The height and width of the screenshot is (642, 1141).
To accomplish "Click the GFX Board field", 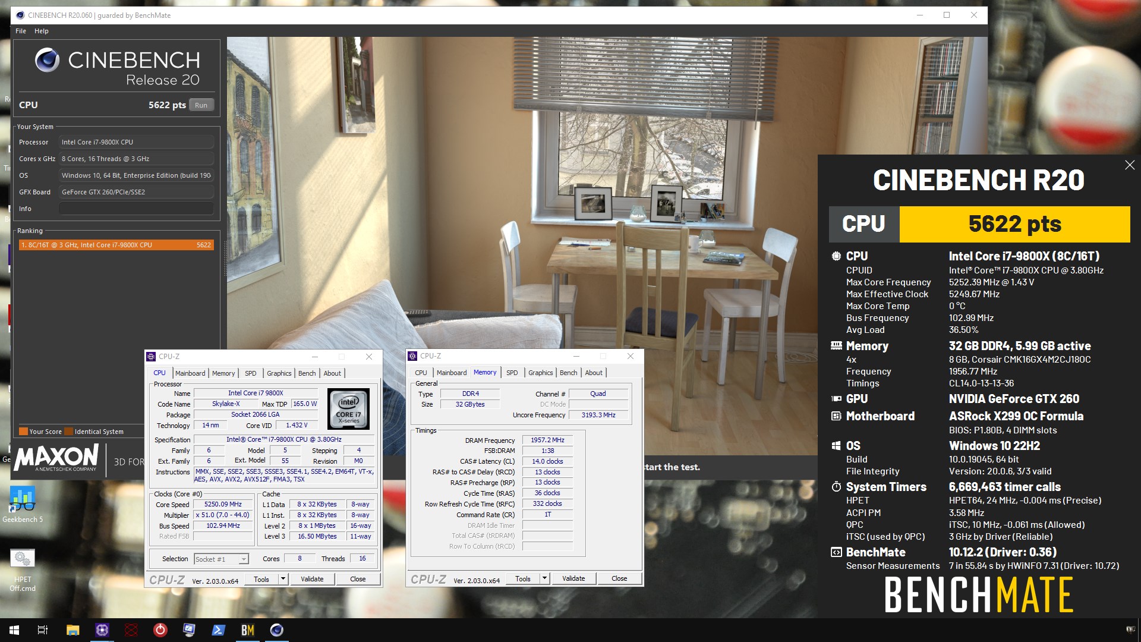I will [x=136, y=192].
